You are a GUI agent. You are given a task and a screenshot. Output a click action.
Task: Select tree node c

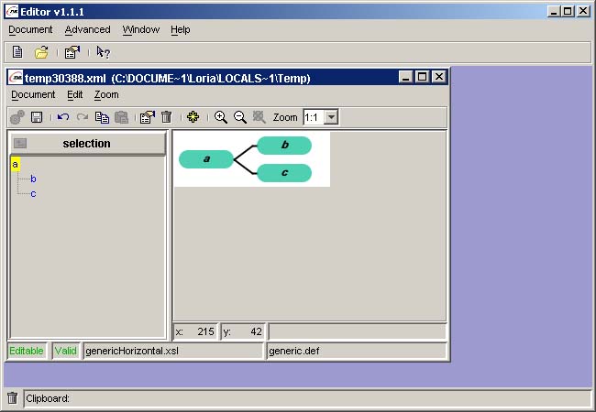(33, 194)
